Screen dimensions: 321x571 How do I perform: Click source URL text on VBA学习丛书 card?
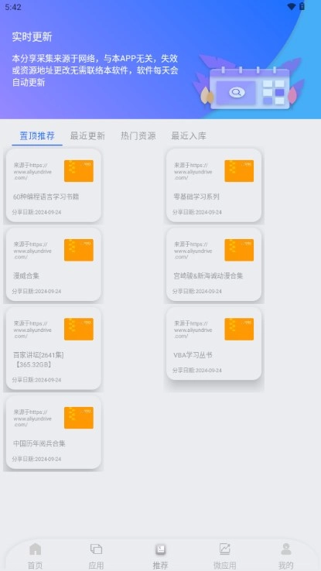193,330
